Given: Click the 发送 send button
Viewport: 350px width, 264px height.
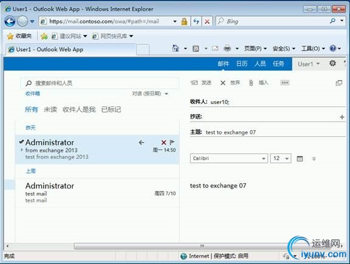Looking at the screenshot, I should point(201,83).
